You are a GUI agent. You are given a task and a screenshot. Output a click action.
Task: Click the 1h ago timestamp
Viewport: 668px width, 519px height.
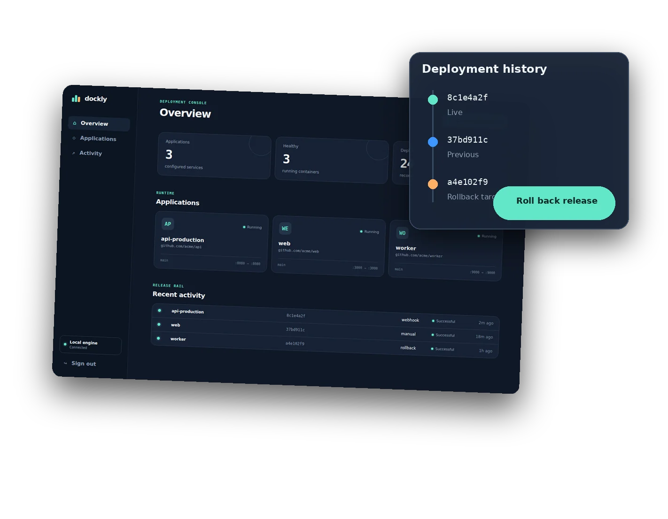486,351
